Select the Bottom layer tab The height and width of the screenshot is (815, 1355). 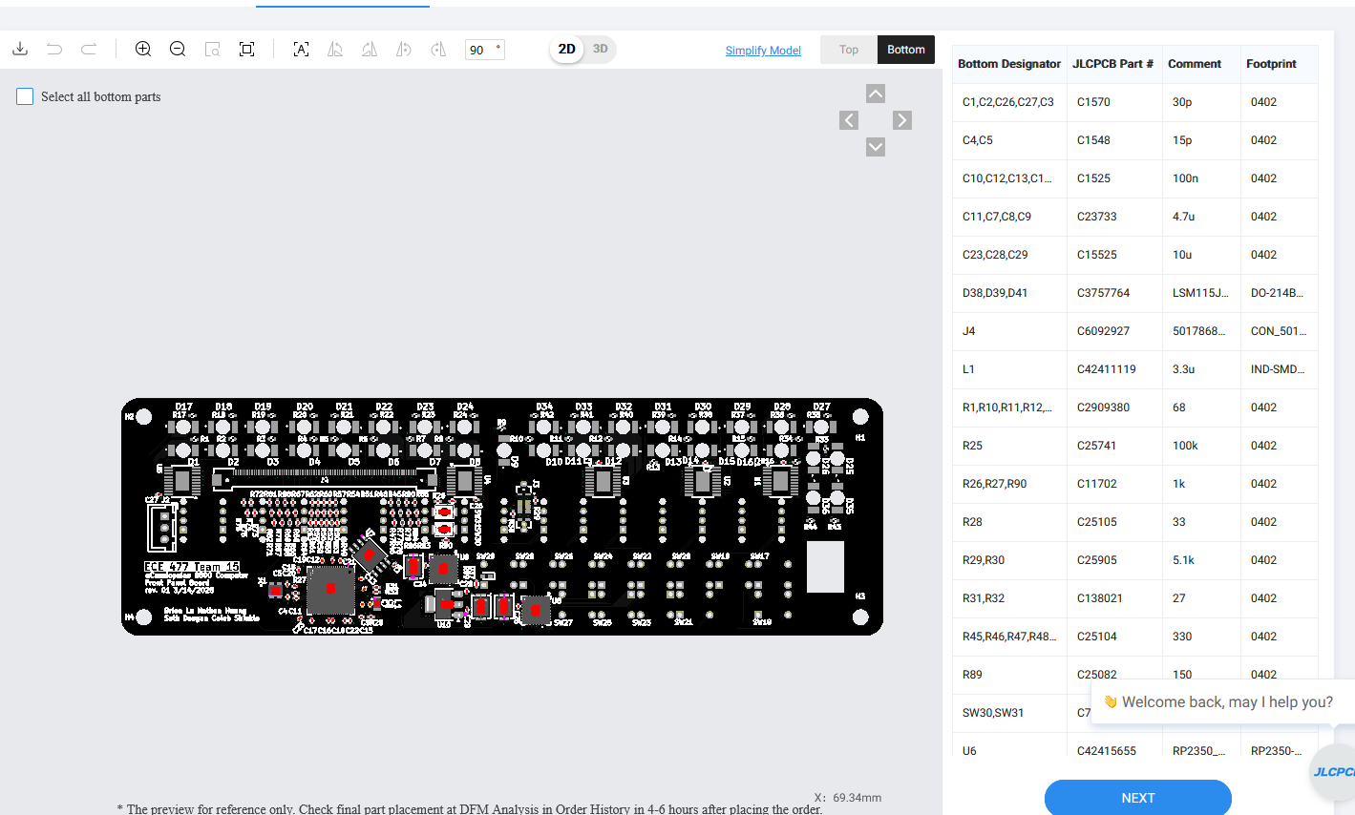point(905,50)
